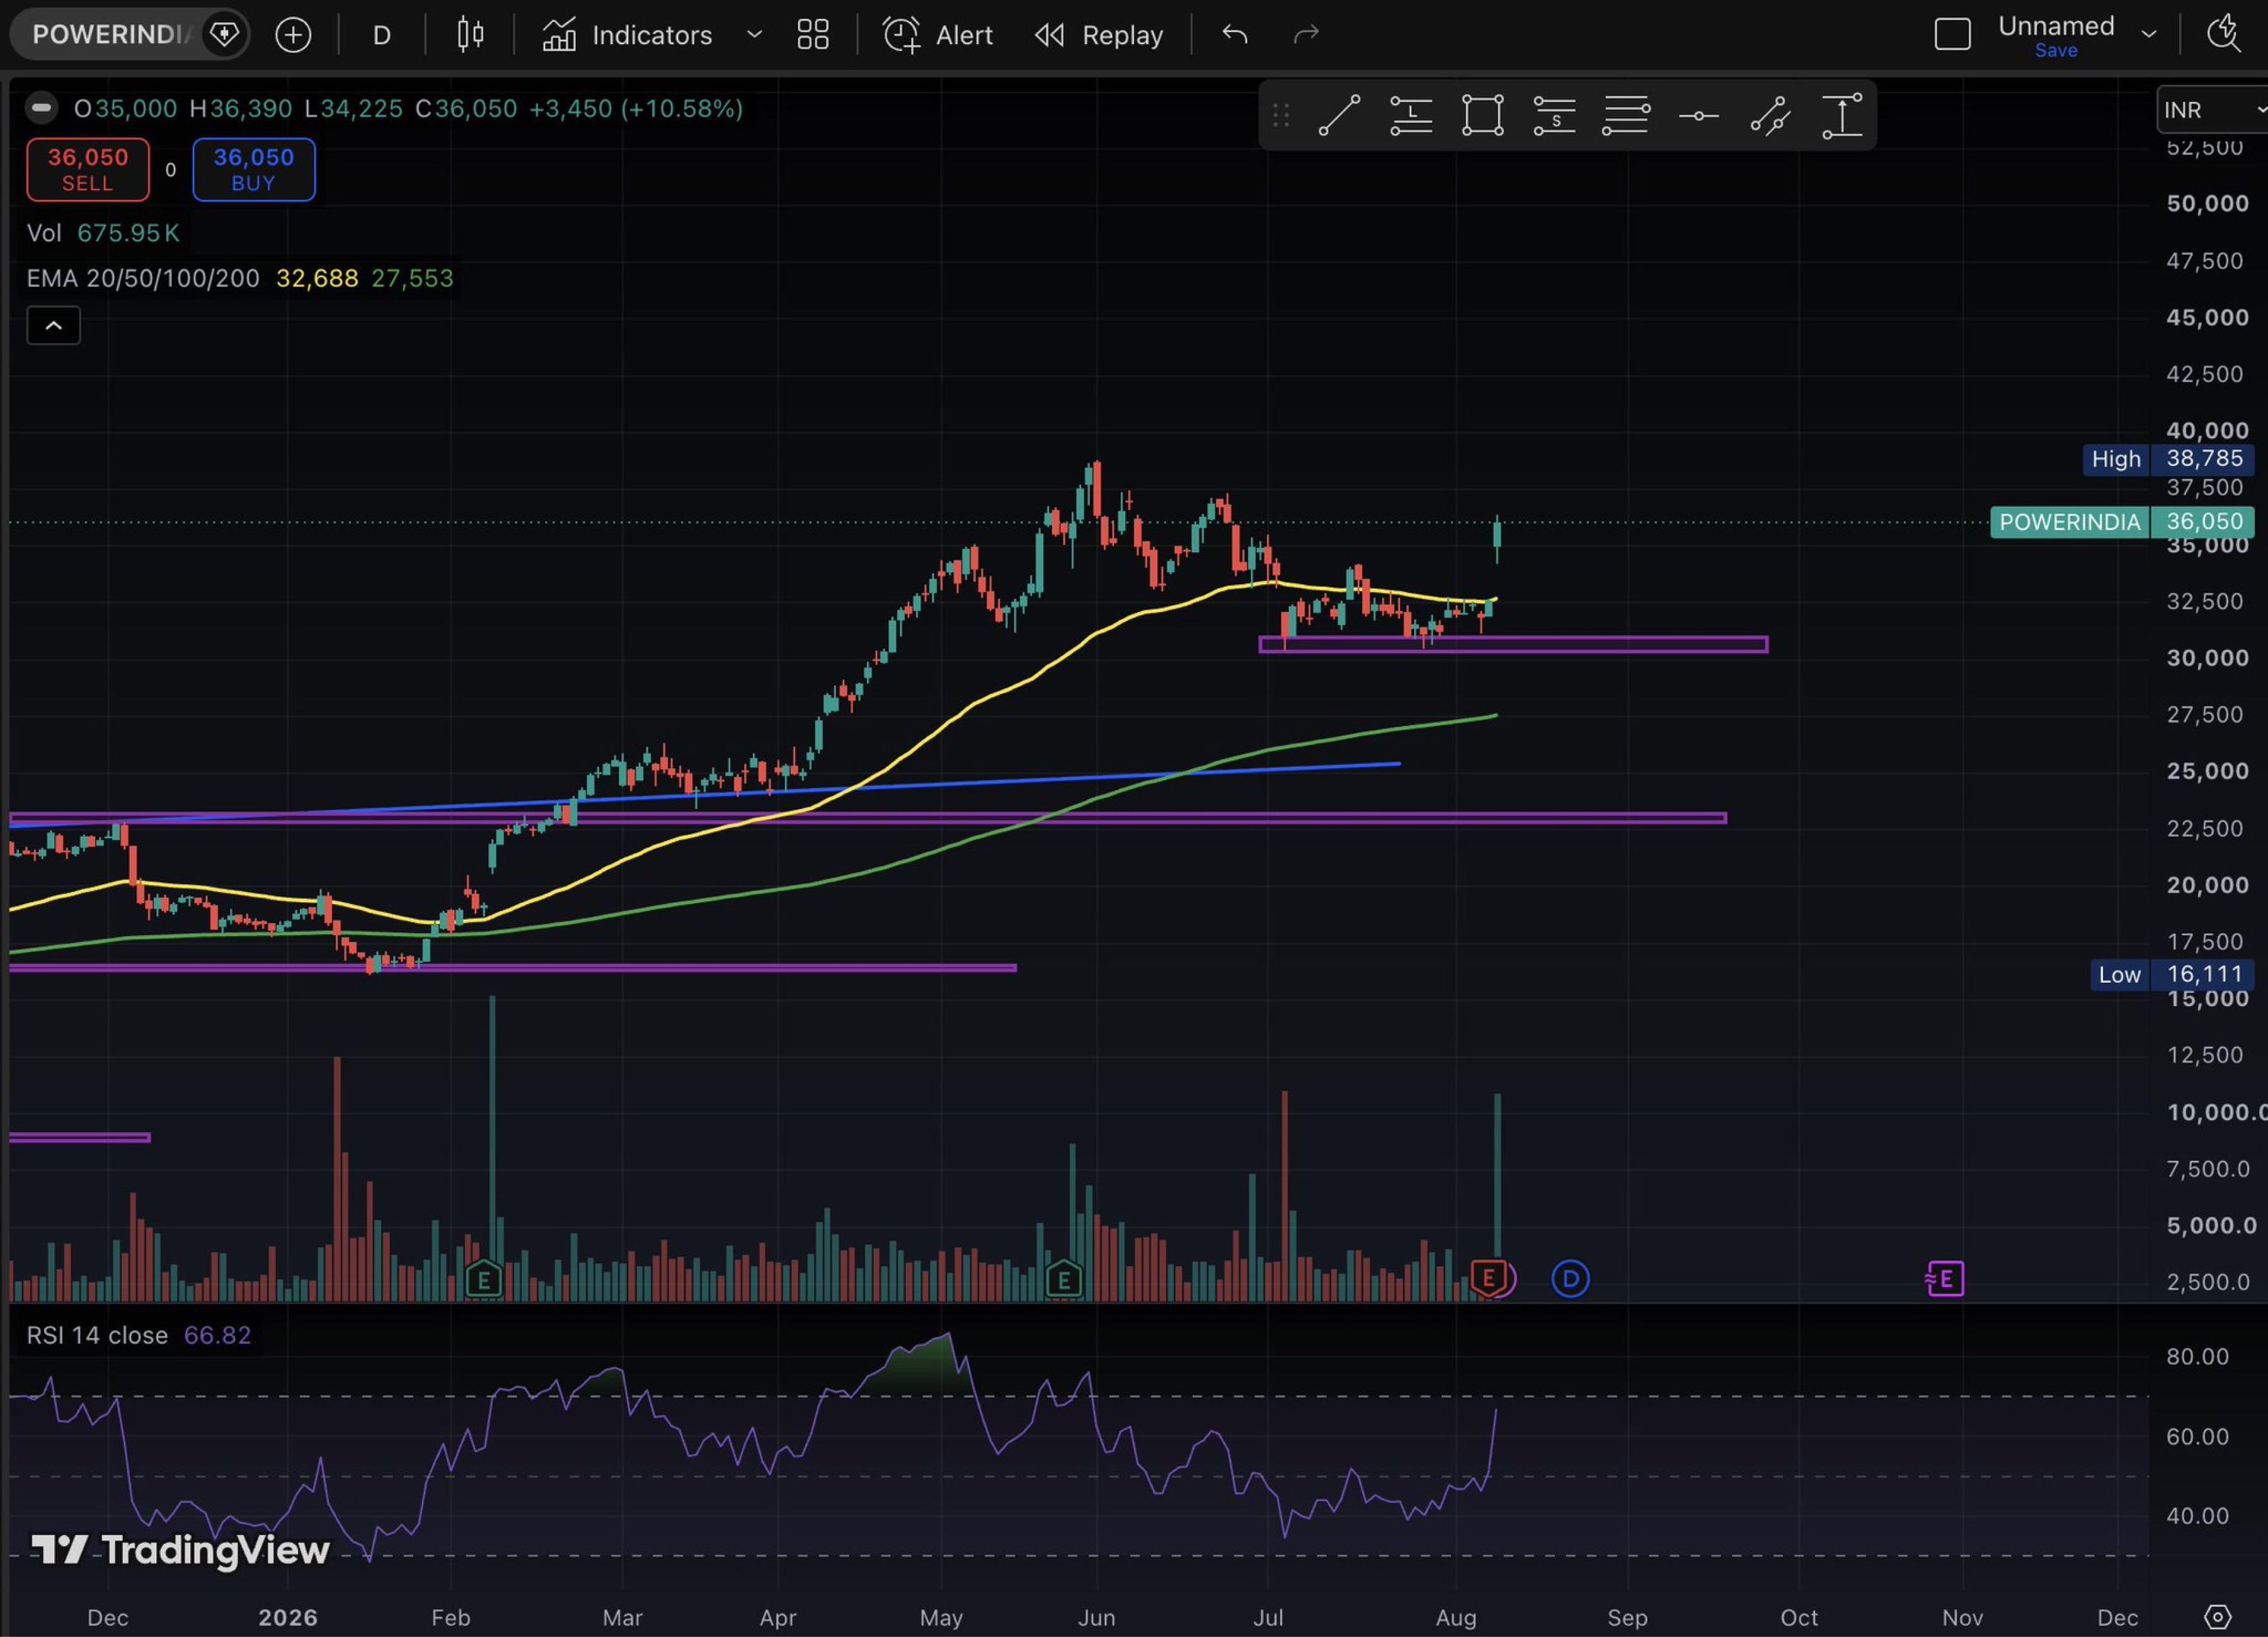2268x1637 pixels.
Task: Undo the last chart action
Action: (1235, 35)
